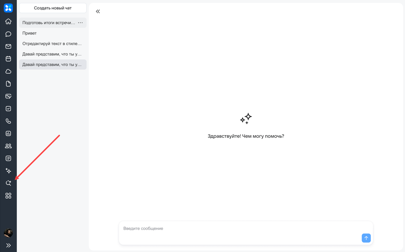The height and width of the screenshot is (252, 405).
Task: Open the signature pen icon in the sidebar
Action: tap(8, 96)
